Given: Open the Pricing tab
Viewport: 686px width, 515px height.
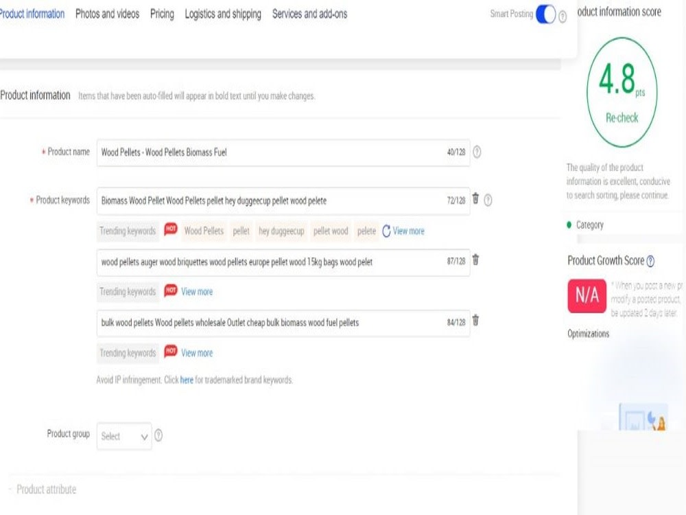Looking at the screenshot, I should click(x=162, y=14).
